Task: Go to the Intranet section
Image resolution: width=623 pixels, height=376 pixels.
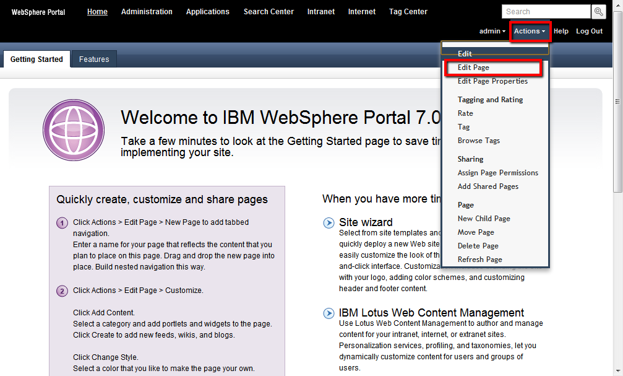Action: point(321,12)
